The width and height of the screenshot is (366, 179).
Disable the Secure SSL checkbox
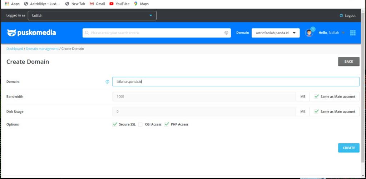pyautogui.click(x=115, y=124)
